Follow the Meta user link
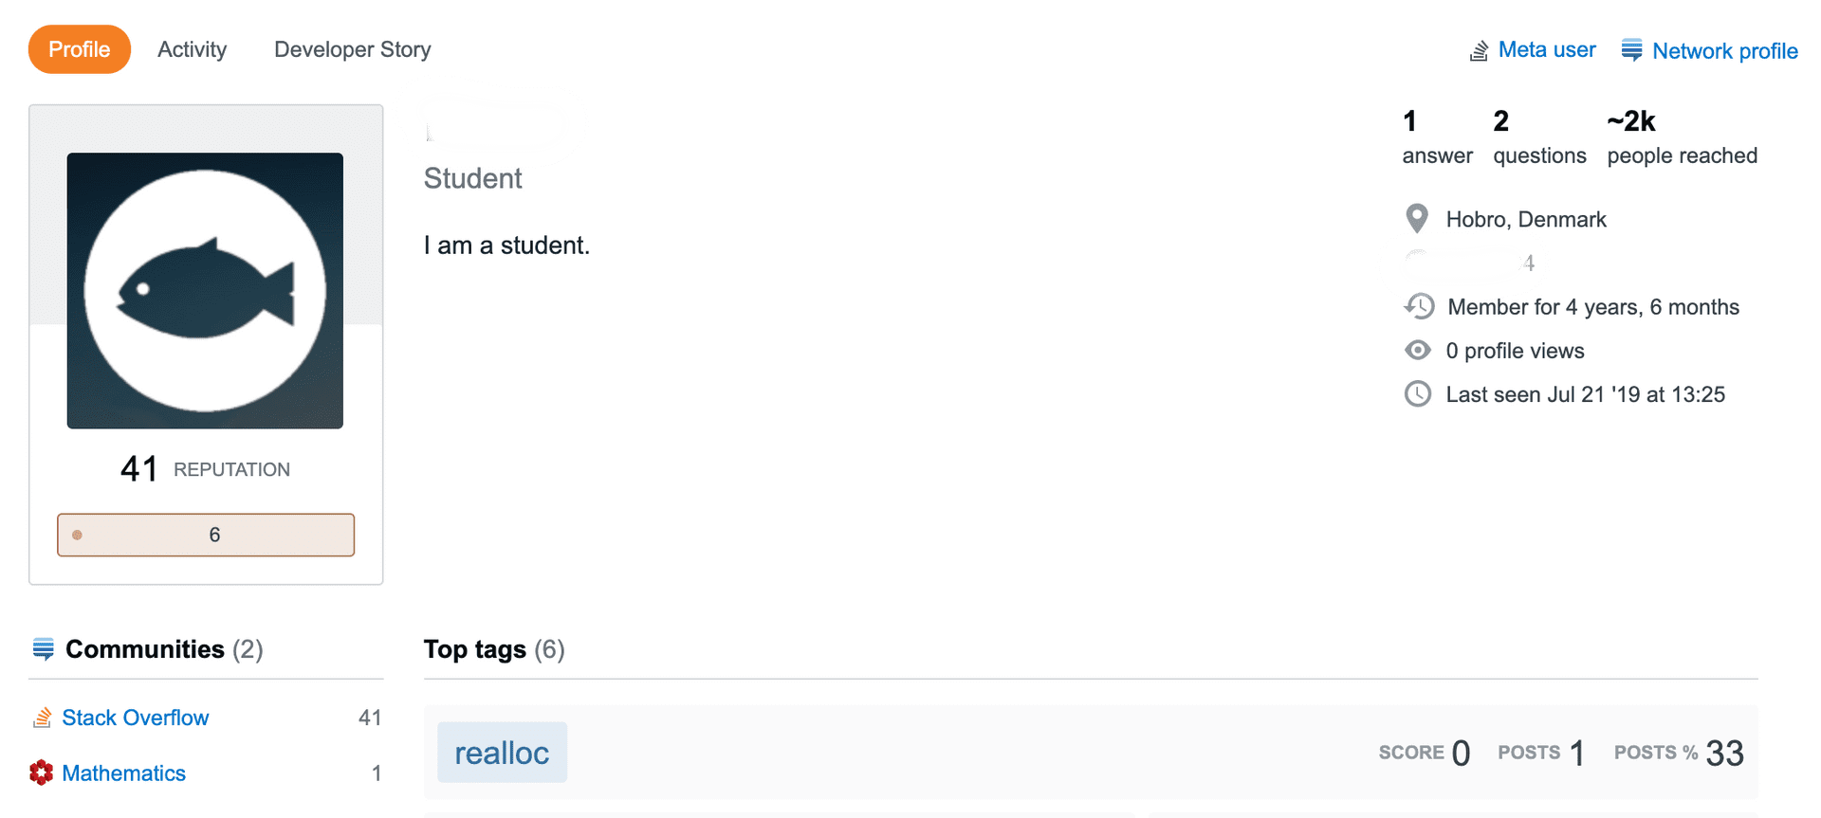 (x=1547, y=50)
